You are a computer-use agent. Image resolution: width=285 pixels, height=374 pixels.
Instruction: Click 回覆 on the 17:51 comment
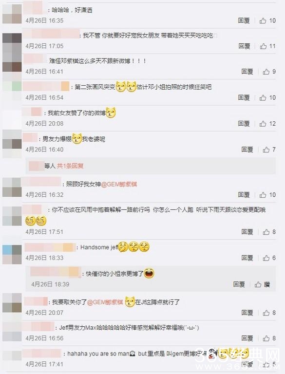click(247, 232)
